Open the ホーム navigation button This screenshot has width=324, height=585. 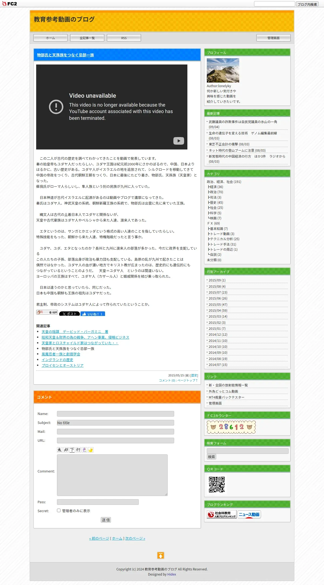click(50, 38)
